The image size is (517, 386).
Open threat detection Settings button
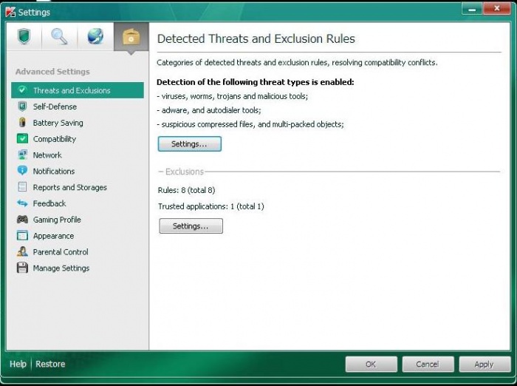190,144
